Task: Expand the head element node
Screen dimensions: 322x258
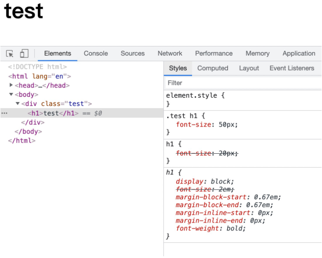Action: tap(11, 85)
